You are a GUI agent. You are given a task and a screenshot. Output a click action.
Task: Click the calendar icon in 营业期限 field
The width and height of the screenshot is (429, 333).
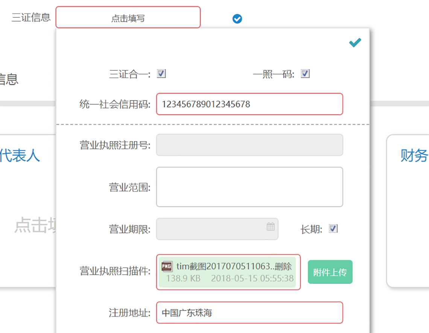click(x=271, y=227)
